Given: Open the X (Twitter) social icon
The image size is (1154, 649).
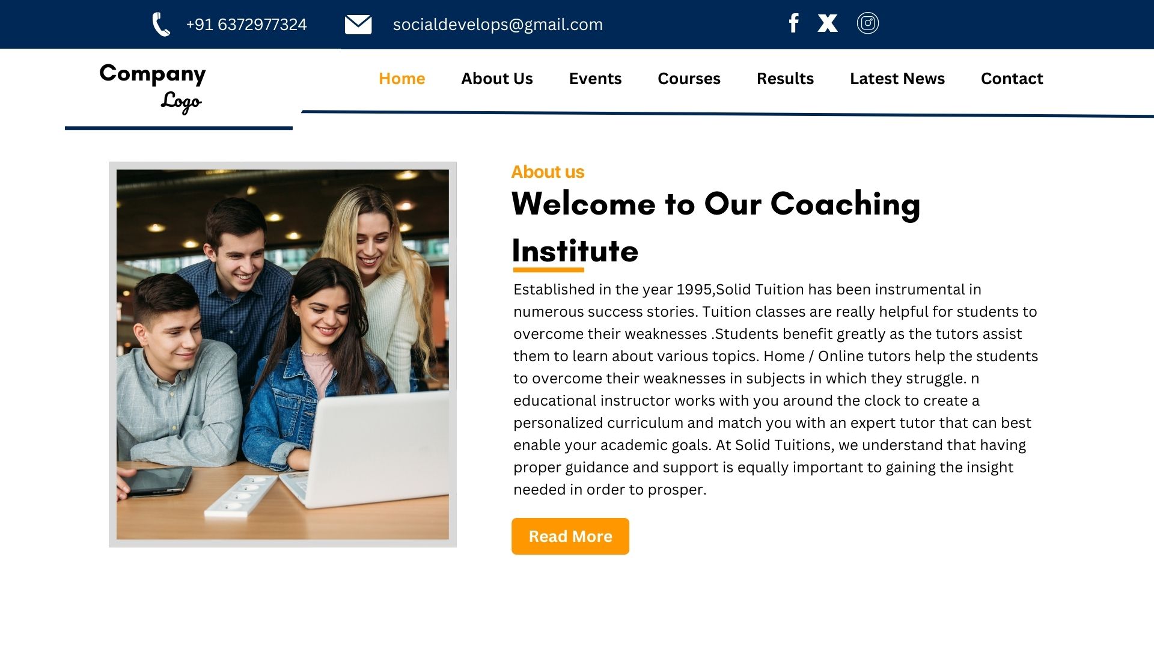Looking at the screenshot, I should point(828,23).
